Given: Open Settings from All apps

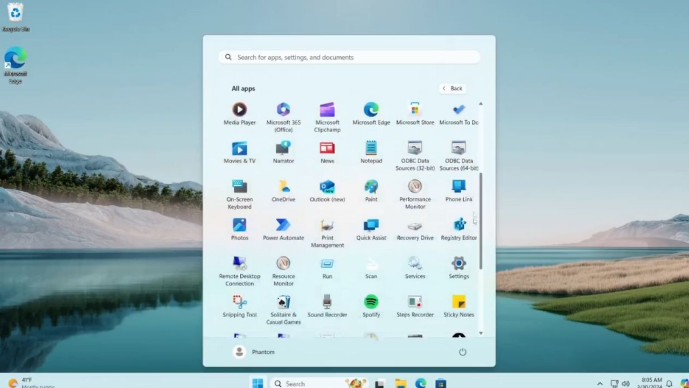Looking at the screenshot, I should pos(459,268).
